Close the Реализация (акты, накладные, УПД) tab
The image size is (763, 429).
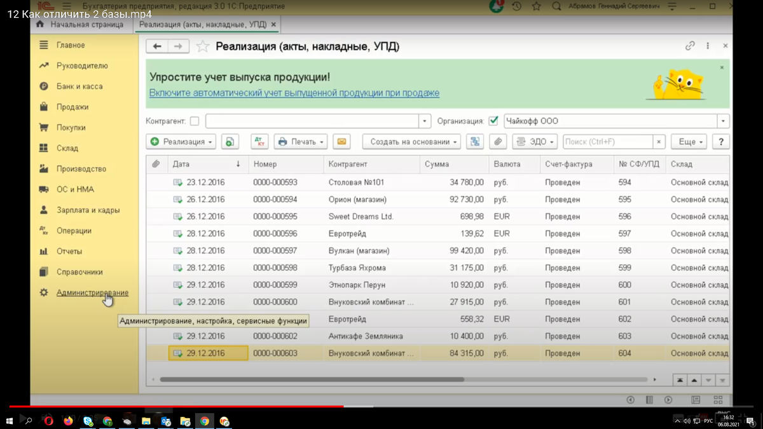point(274,25)
